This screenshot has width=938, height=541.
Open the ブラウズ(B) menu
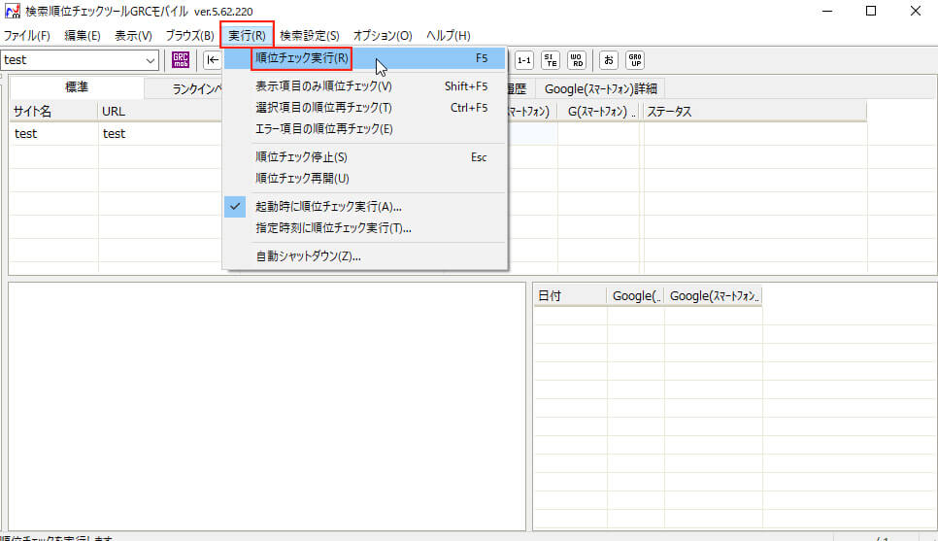189,35
